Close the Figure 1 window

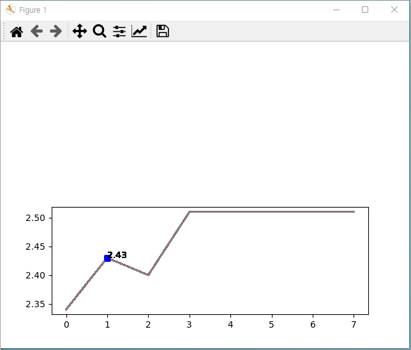(394, 10)
